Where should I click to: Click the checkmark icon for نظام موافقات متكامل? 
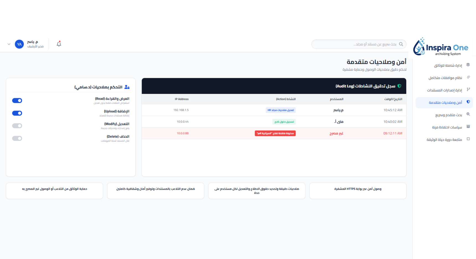tap(468, 77)
